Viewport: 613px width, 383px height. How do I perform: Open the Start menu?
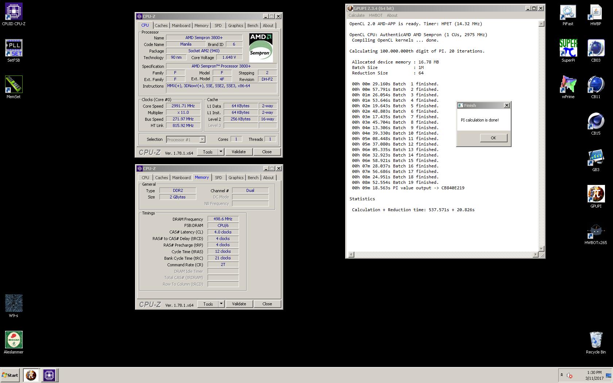(10, 375)
